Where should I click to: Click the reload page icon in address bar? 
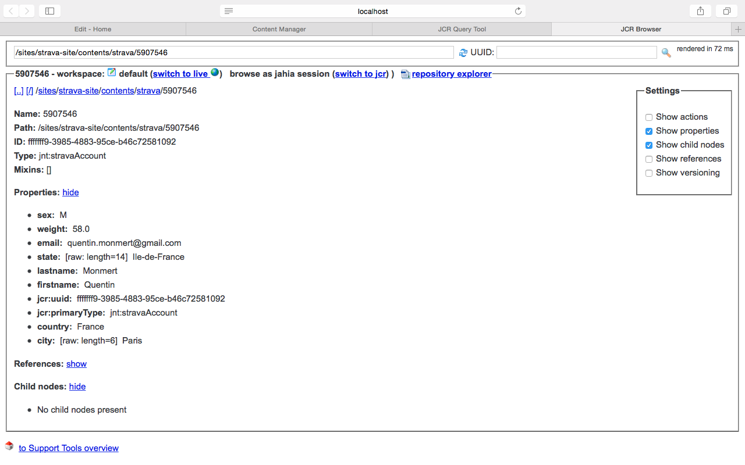[x=518, y=11]
